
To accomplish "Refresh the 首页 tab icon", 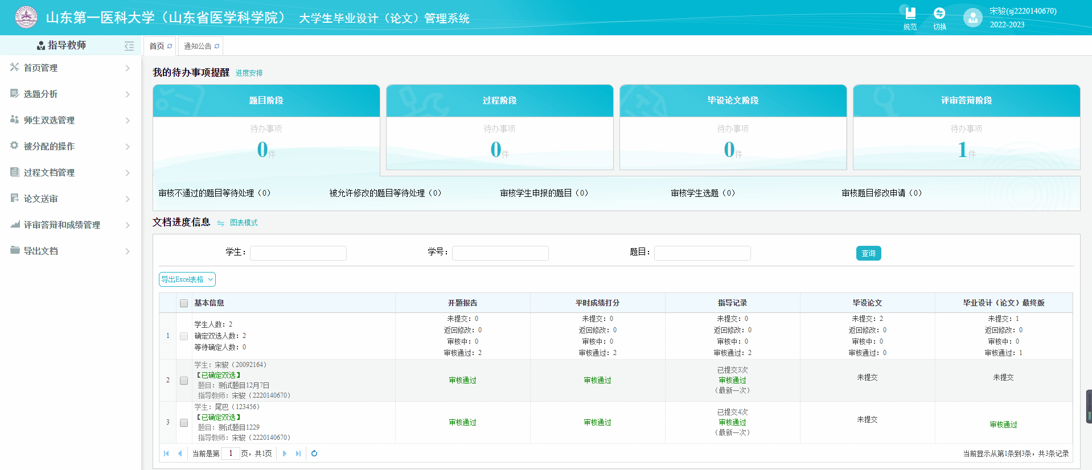I will (170, 46).
